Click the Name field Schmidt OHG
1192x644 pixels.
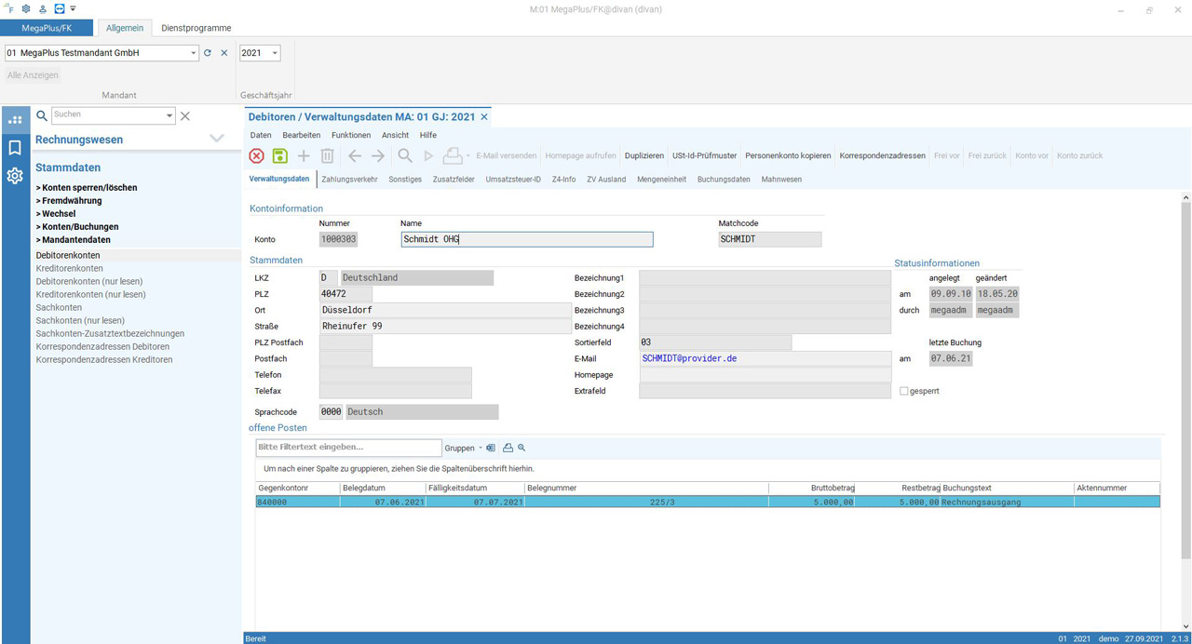point(526,239)
